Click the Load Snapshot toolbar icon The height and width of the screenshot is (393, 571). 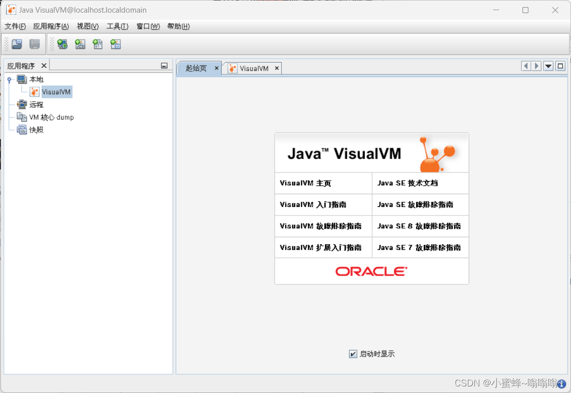coord(17,45)
